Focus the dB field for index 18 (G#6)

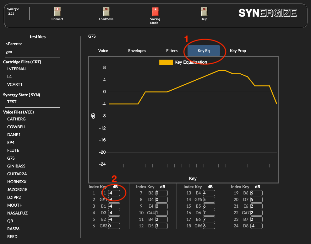click(x=209, y=226)
